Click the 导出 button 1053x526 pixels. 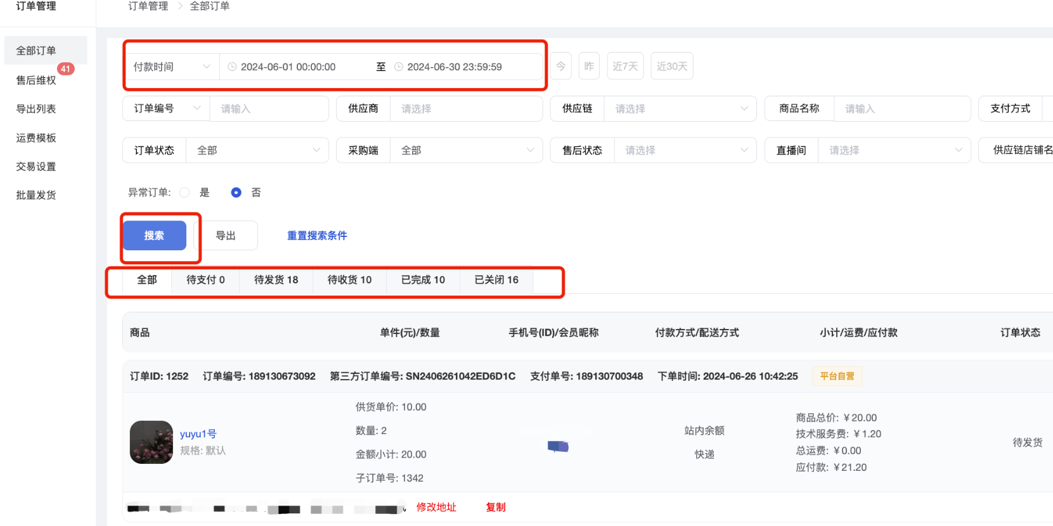[226, 236]
